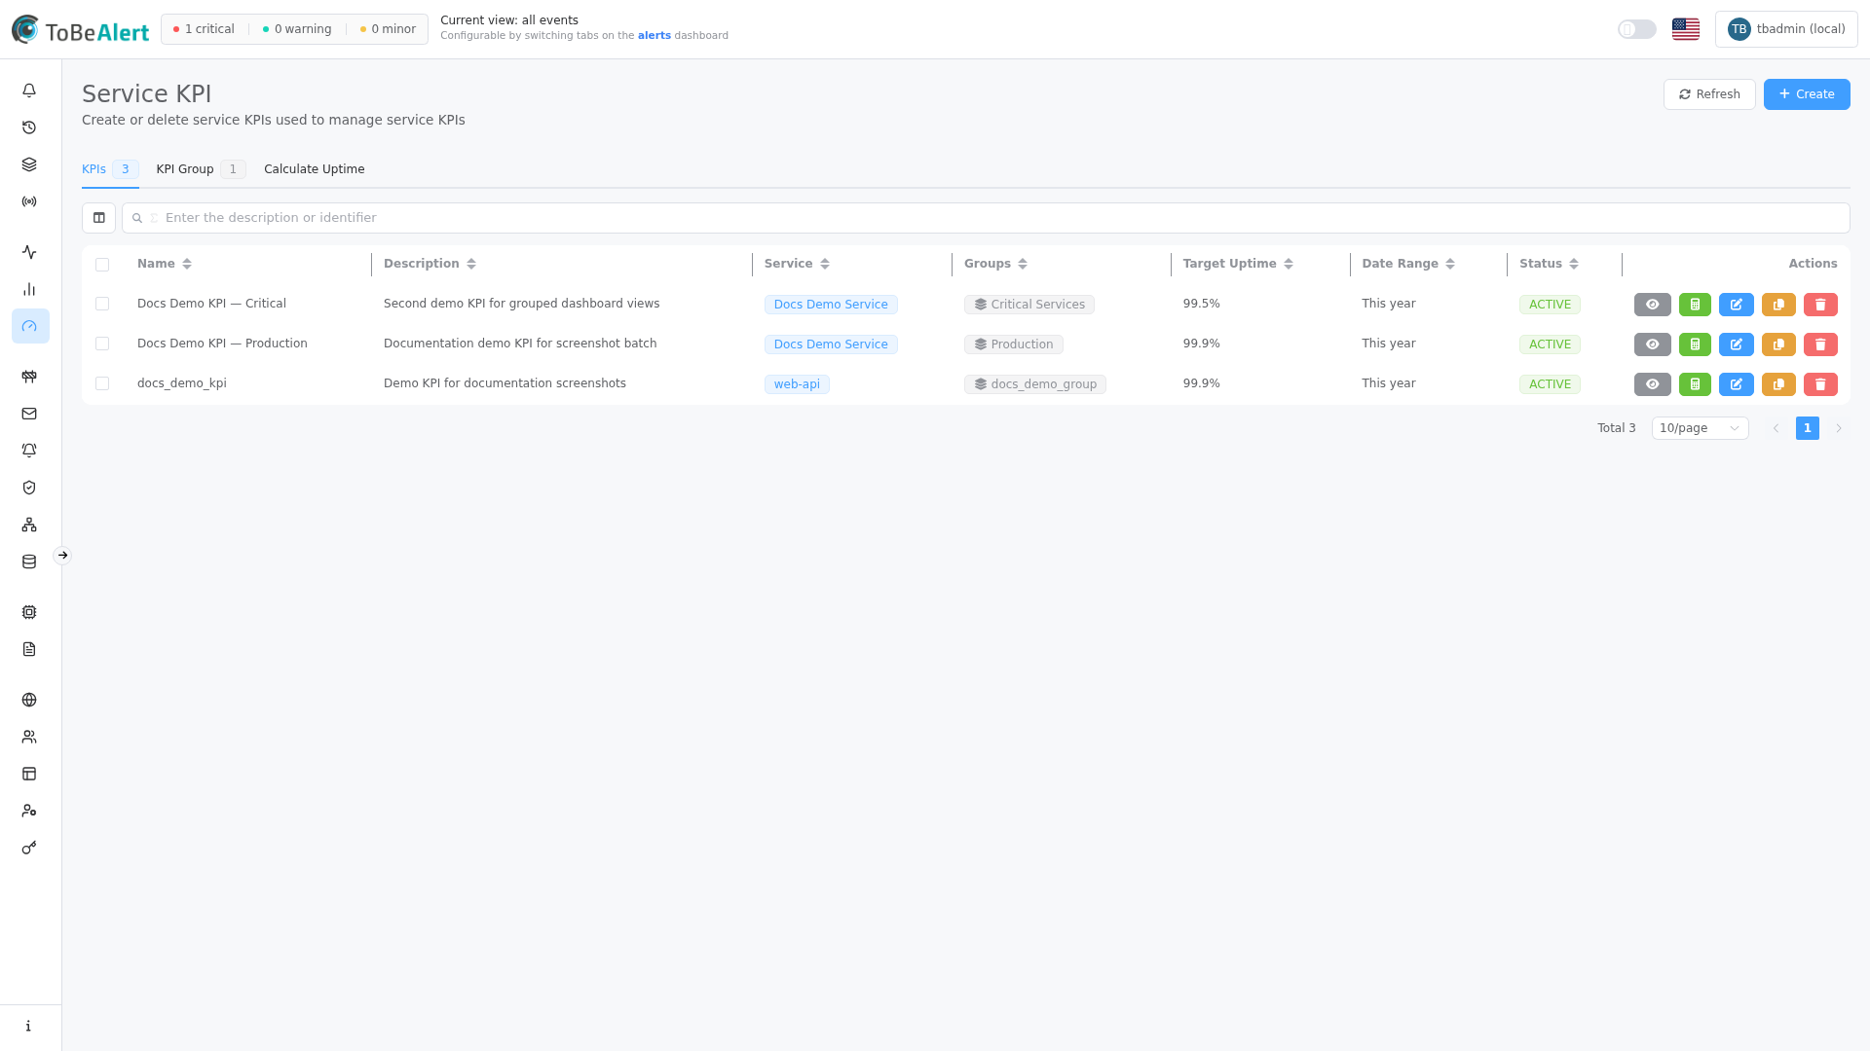Open the history clock icon in sidebar
This screenshot has width=1870, height=1051.
(x=29, y=127)
